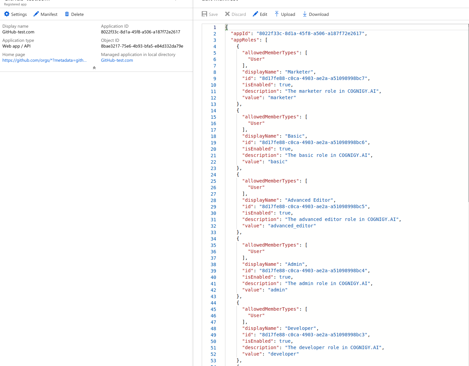Viewport: 469px width, 366px height.
Task: Click the "User" string on line 36
Action: (256, 251)
